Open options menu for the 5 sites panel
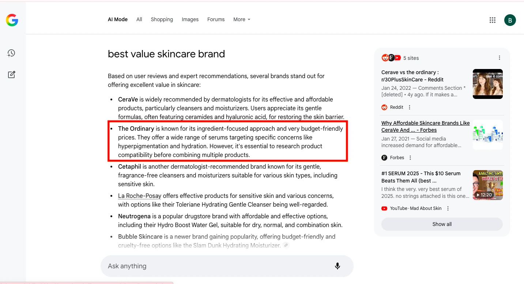The width and height of the screenshot is (524, 284). point(500,58)
